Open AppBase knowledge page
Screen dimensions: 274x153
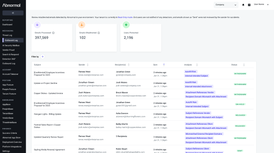pos(7,104)
